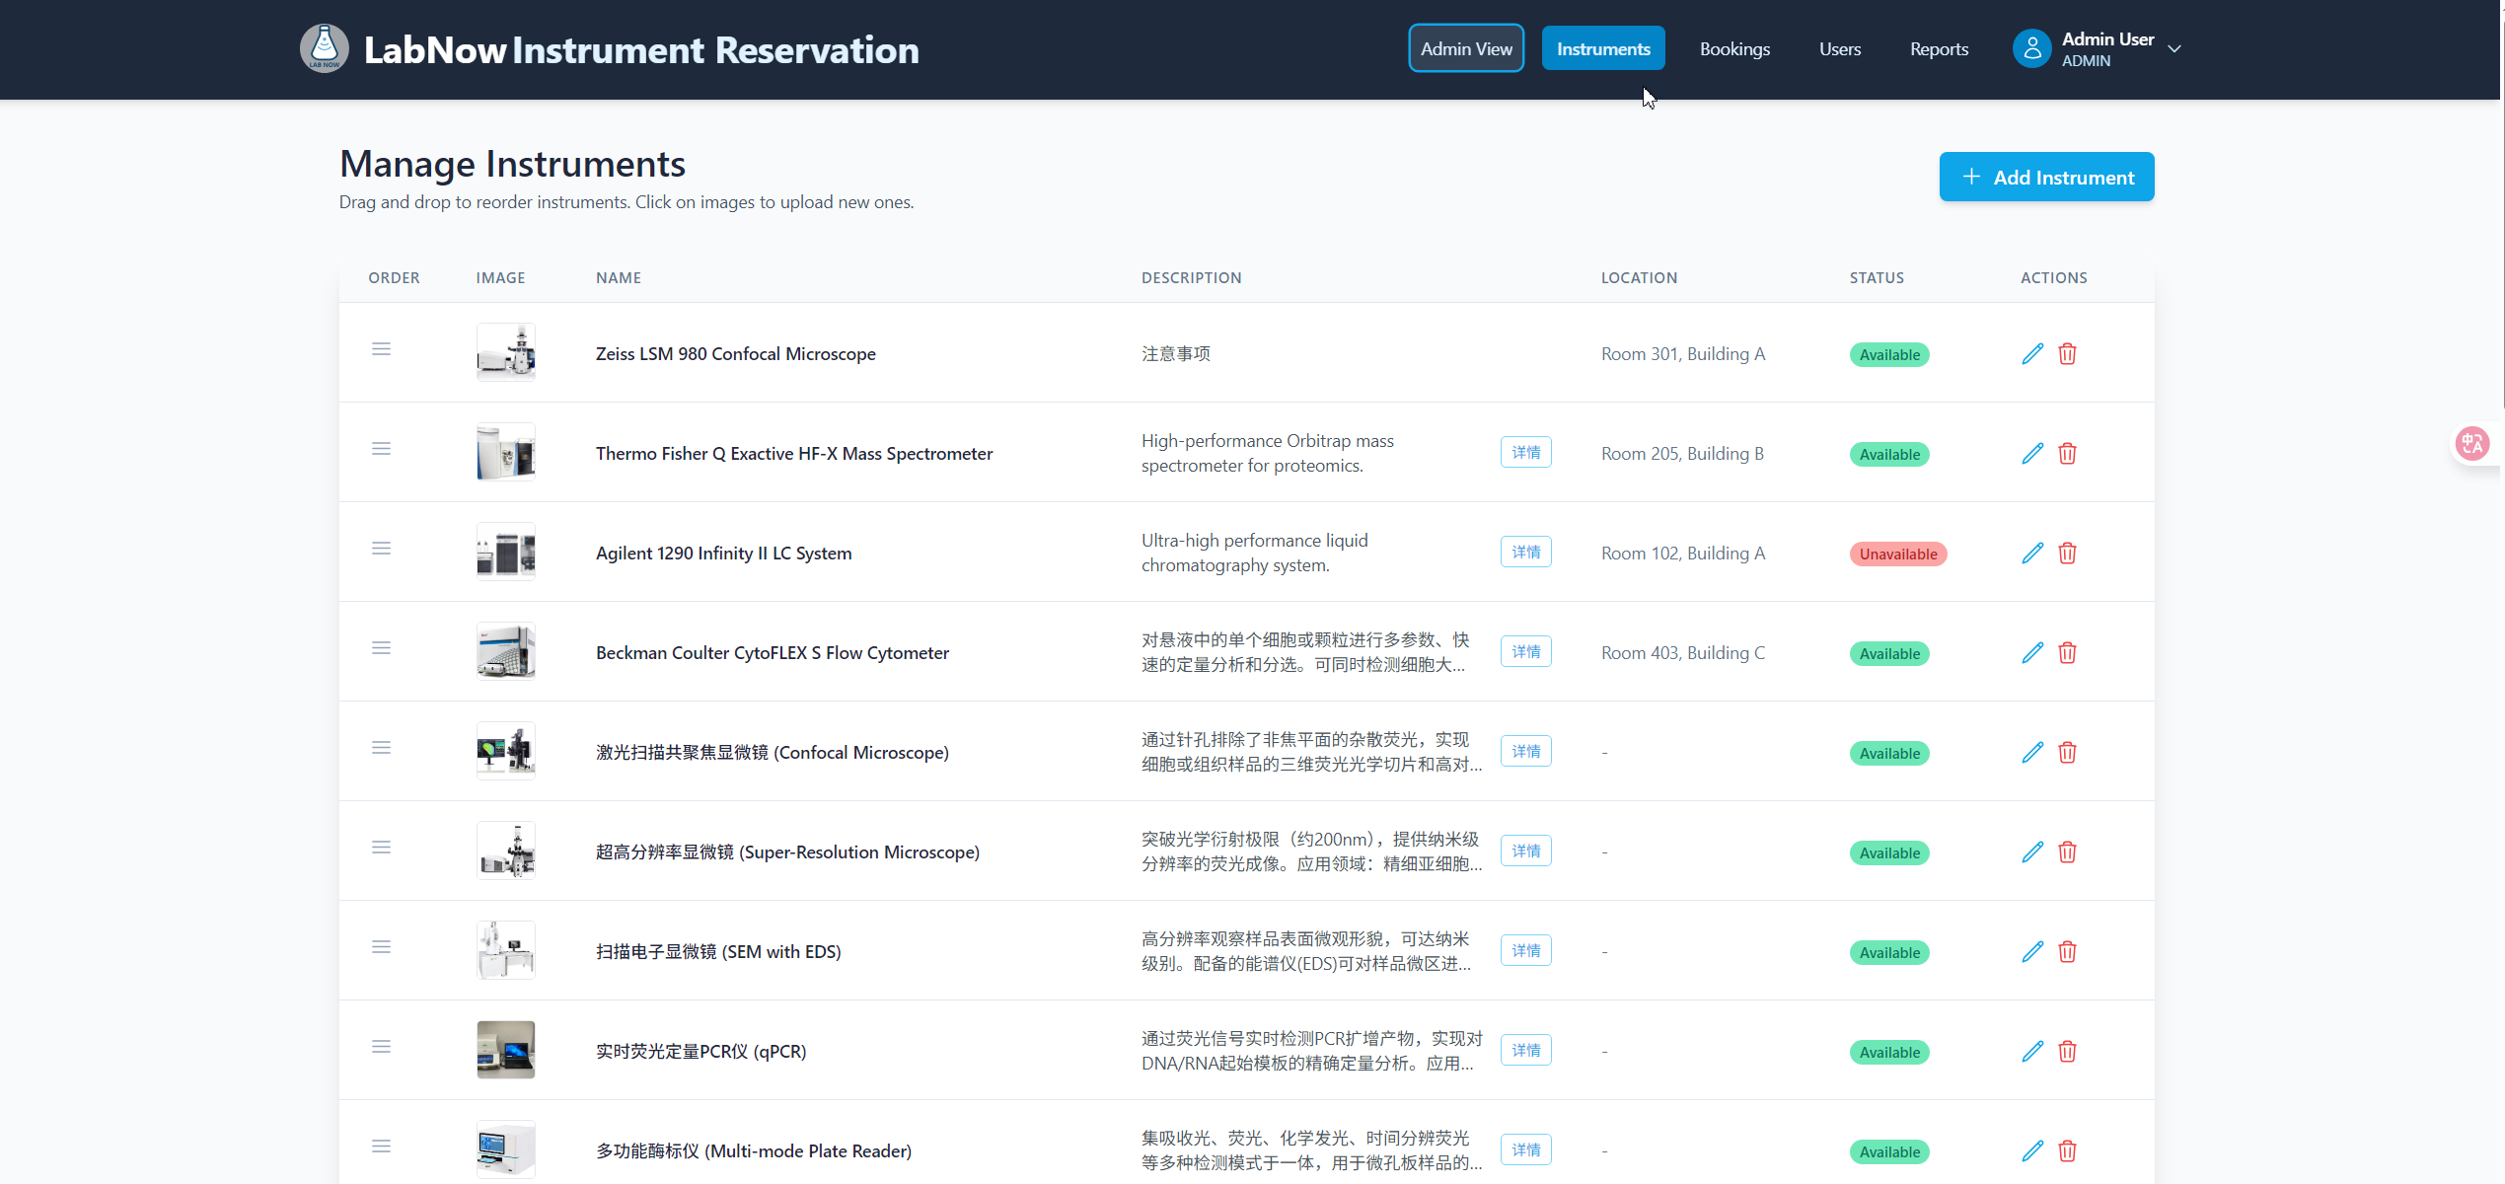This screenshot has height=1184, width=2505.
Task: Go to the Users page
Action: (x=1840, y=48)
